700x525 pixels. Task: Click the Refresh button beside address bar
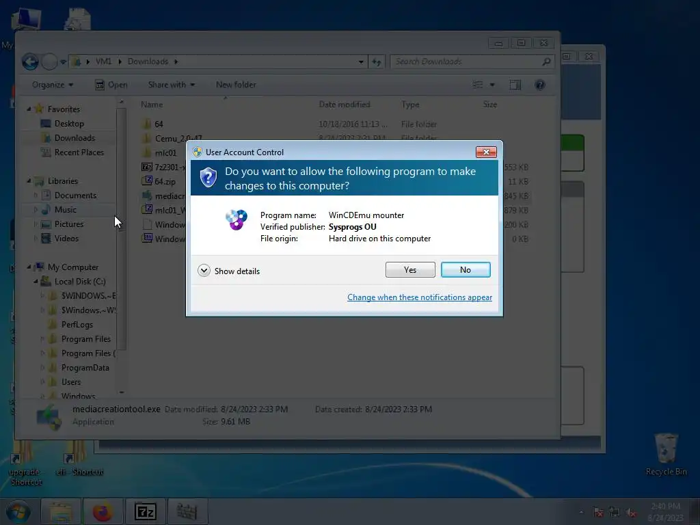coord(377,62)
